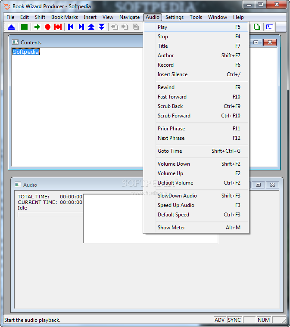Close the open Audio menu

point(153,17)
